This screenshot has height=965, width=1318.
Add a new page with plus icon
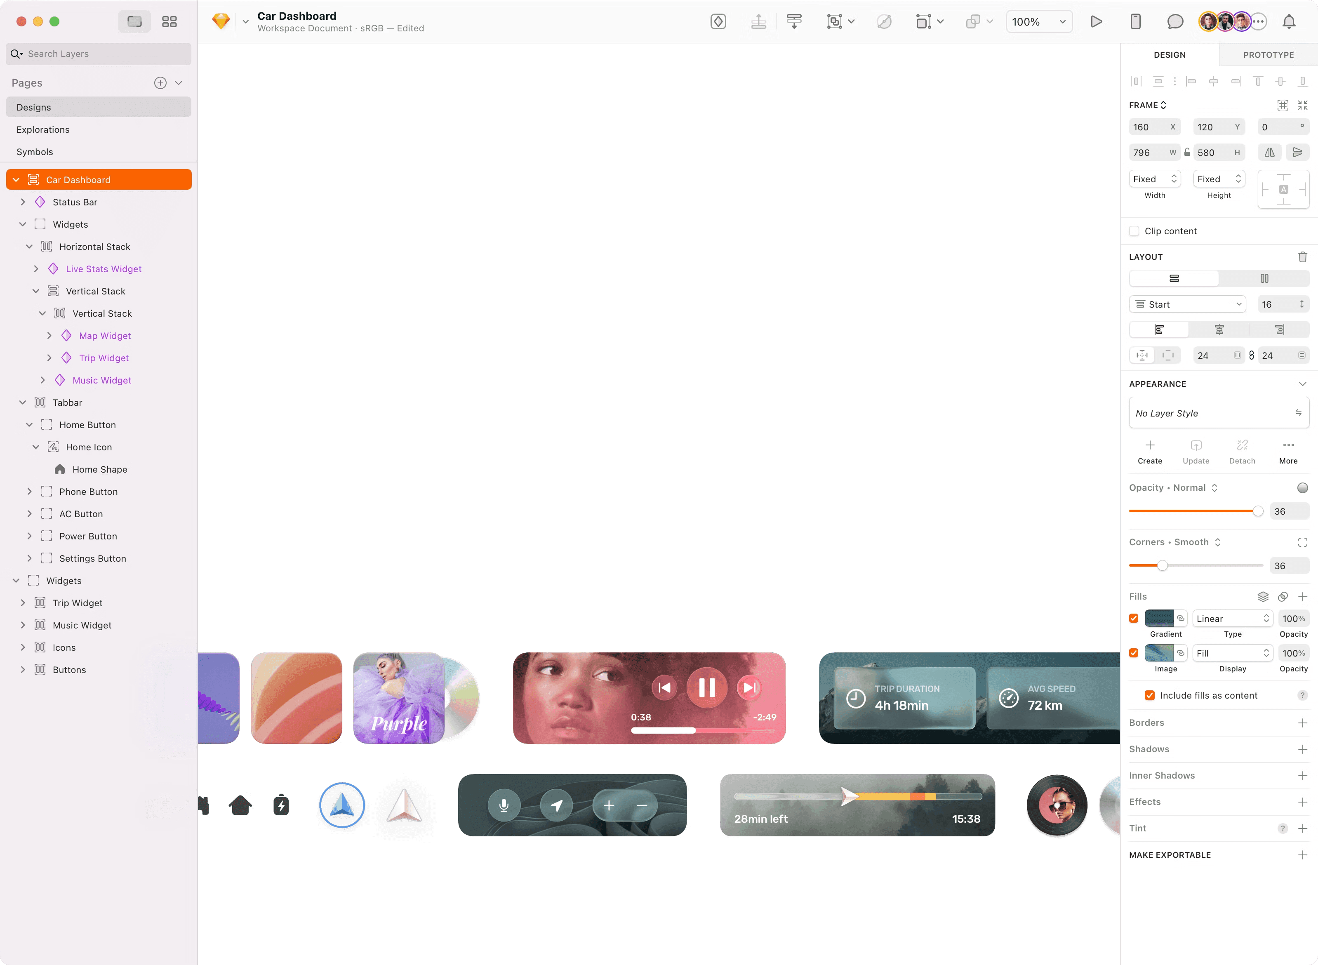(160, 83)
